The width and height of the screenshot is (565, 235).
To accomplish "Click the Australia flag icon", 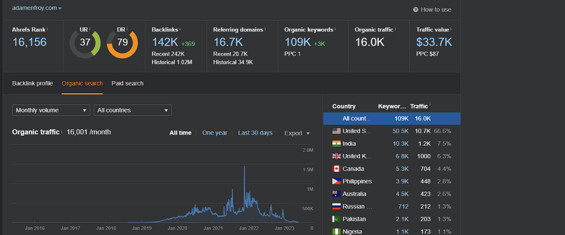I will click(x=336, y=194).
